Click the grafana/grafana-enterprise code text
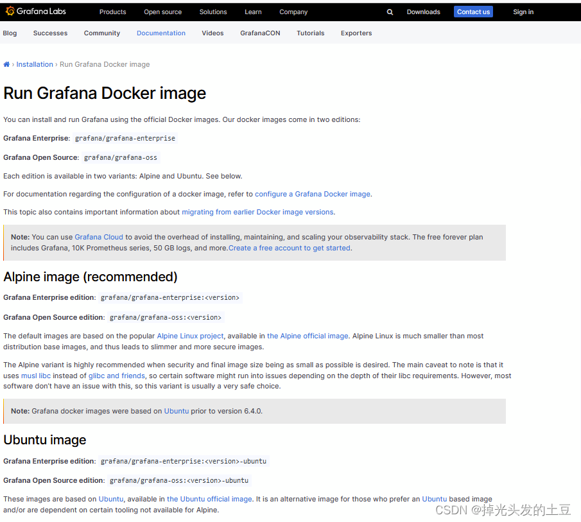Screen dimensions: 581x522 [x=125, y=138]
